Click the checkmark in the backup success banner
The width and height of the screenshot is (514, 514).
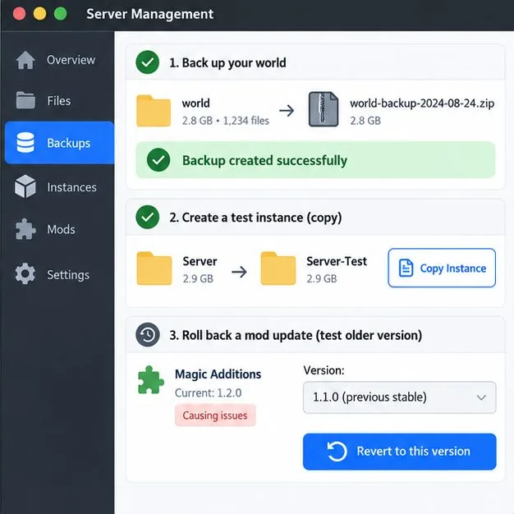pos(158,160)
